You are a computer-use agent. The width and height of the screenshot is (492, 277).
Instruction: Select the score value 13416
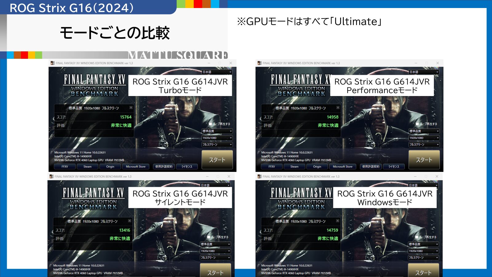click(x=125, y=230)
